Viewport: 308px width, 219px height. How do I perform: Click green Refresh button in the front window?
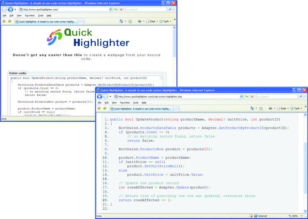coord(246,97)
